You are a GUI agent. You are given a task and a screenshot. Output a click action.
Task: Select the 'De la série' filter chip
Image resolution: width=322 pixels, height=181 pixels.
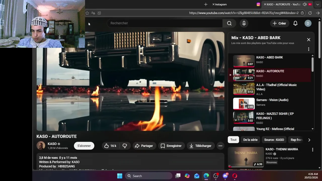(x=250, y=140)
